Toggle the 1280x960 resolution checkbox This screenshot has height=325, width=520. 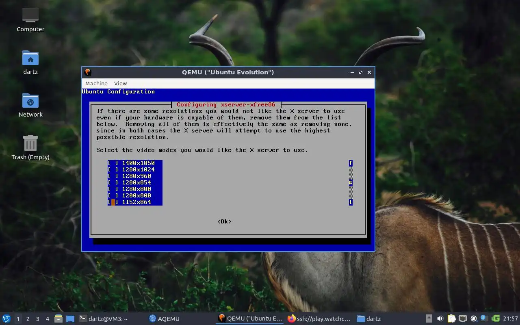point(113,176)
